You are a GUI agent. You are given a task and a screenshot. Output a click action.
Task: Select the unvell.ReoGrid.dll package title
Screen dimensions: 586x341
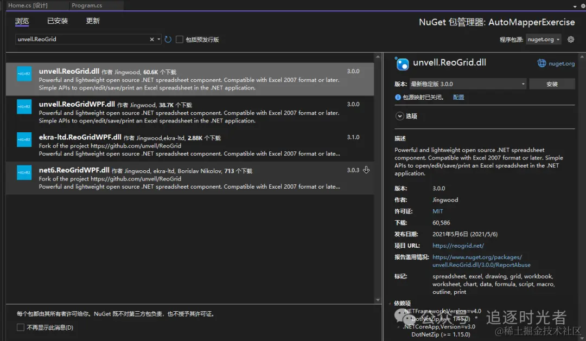point(69,71)
